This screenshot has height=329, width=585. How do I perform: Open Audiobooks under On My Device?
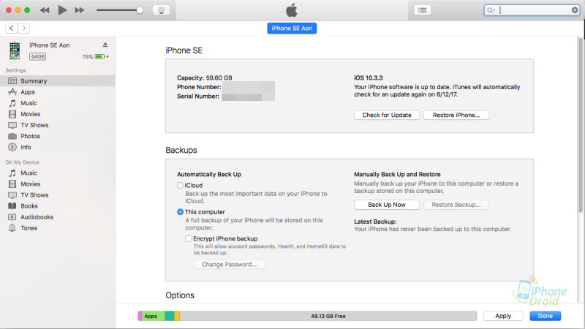pyautogui.click(x=37, y=217)
